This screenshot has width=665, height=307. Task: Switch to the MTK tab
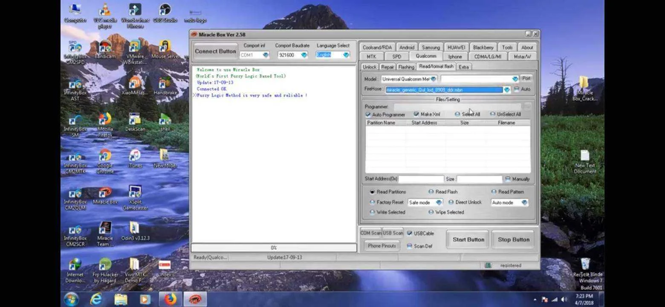coord(371,56)
